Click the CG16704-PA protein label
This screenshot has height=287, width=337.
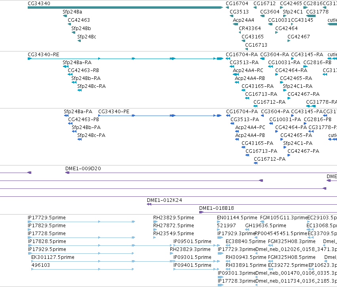point(242,112)
